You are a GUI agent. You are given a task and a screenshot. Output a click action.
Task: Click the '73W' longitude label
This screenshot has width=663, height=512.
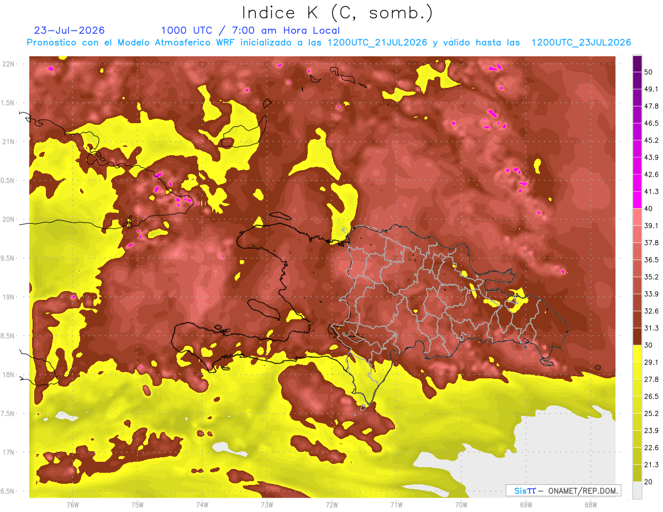click(267, 504)
